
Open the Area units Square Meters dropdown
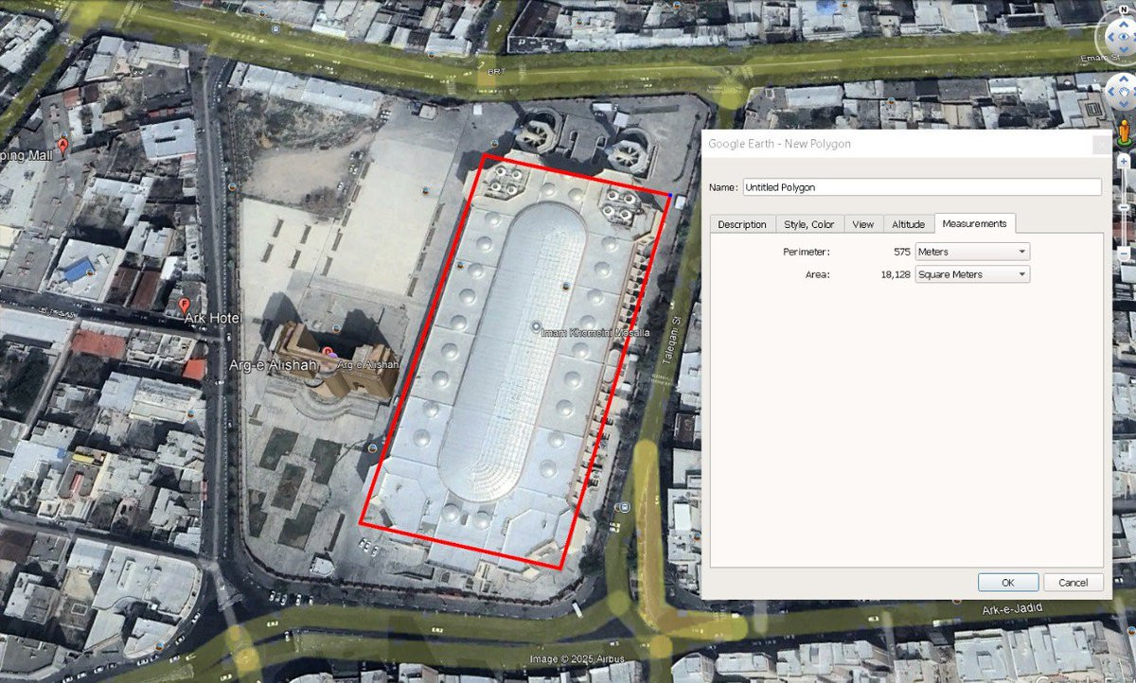pyautogui.click(x=972, y=274)
